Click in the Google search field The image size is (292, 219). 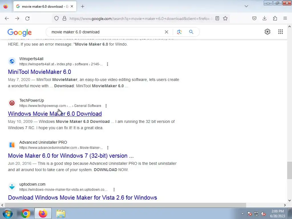106,32
